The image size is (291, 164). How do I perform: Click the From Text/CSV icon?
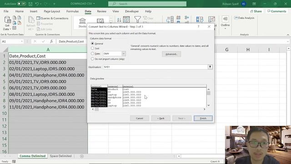(x=15, y=18)
